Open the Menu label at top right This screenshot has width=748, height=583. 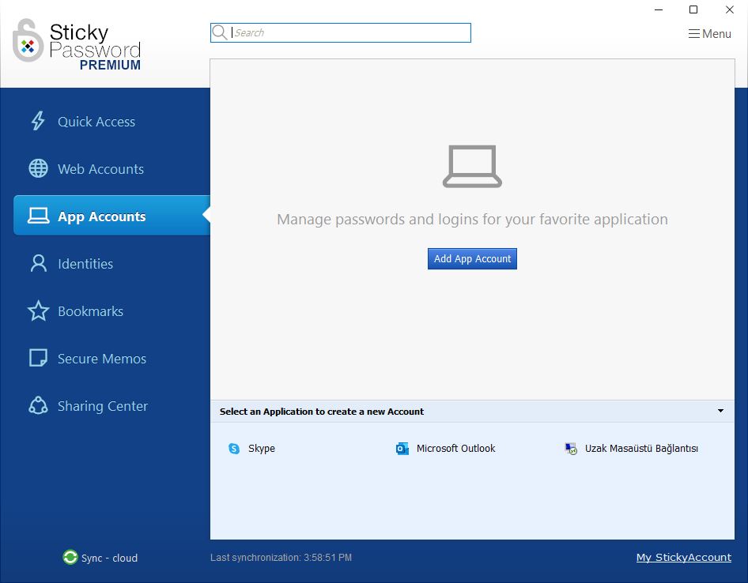(x=716, y=34)
